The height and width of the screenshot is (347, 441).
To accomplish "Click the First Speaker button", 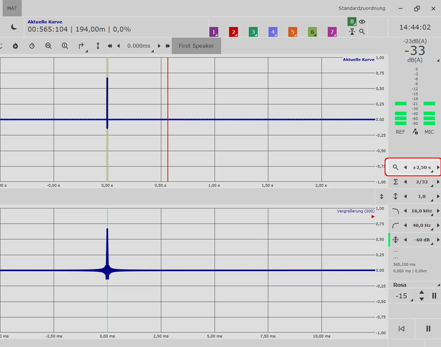I will pos(196,46).
